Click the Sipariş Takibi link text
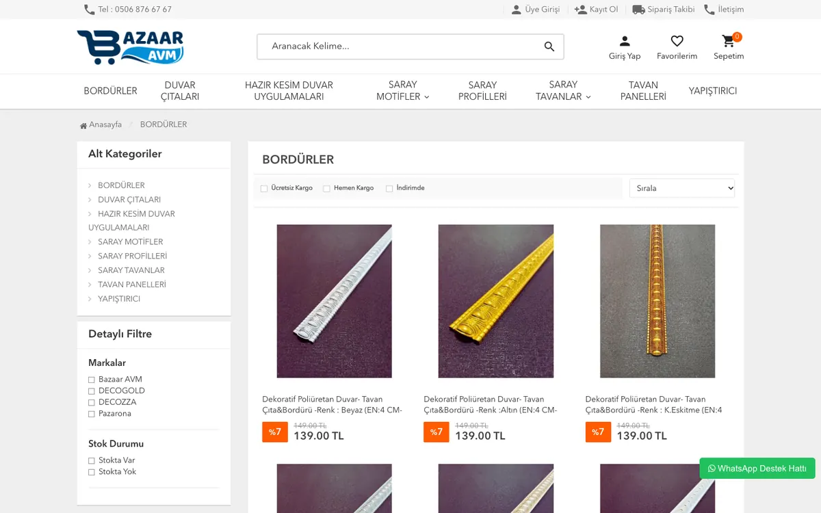Screen dimensions: 821x513 click(x=671, y=10)
